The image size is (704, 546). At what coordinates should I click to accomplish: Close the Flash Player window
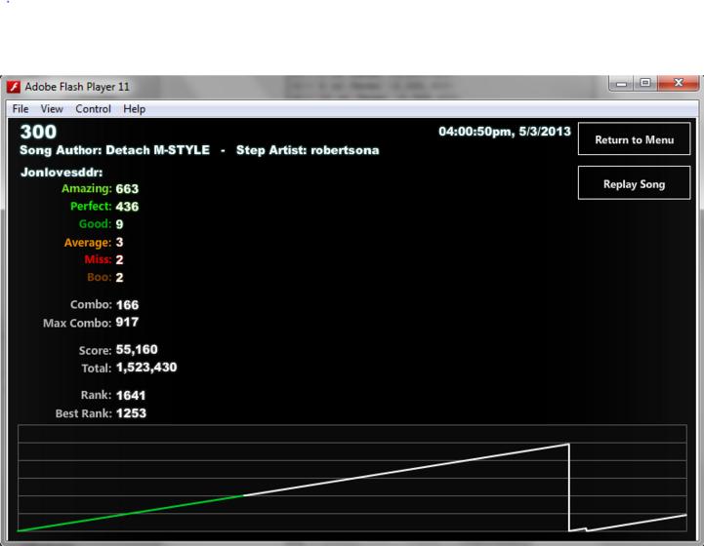(x=678, y=83)
